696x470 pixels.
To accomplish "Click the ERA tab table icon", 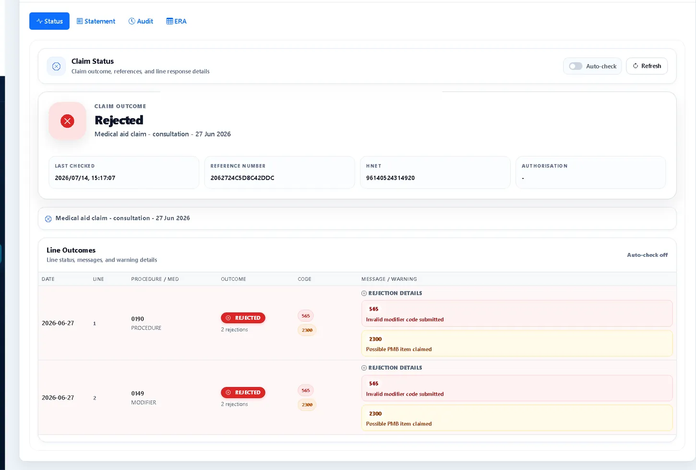I will pyautogui.click(x=169, y=21).
